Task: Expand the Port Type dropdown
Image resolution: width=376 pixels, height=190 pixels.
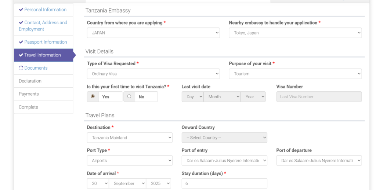Action: pos(130,161)
